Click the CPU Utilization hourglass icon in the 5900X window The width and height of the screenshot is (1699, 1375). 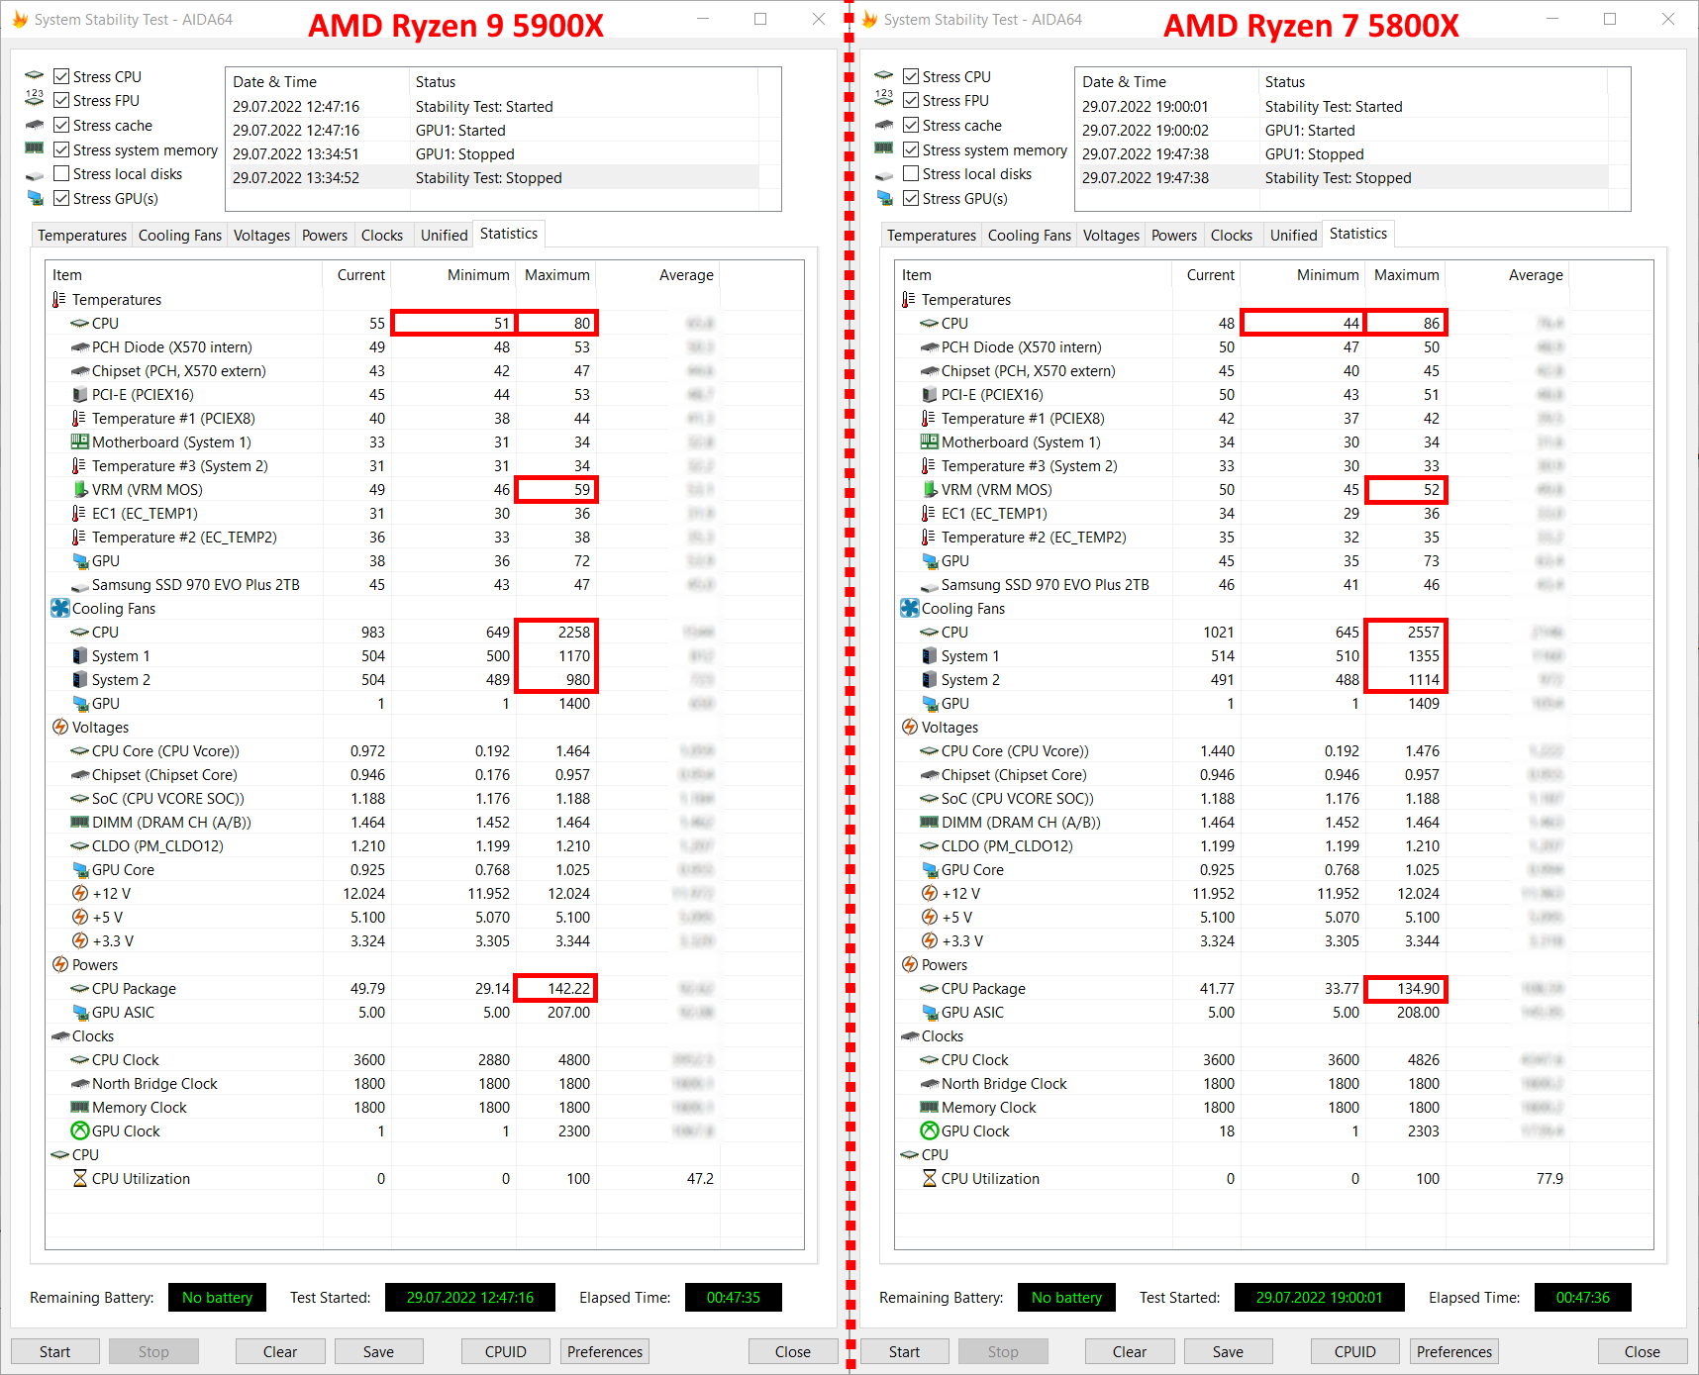[80, 1178]
